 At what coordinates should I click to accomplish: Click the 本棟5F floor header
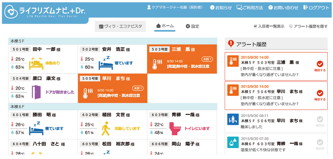pyautogui.click(x=113, y=41)
